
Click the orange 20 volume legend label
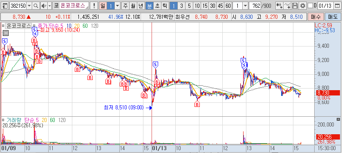click(x=44, y=120)
